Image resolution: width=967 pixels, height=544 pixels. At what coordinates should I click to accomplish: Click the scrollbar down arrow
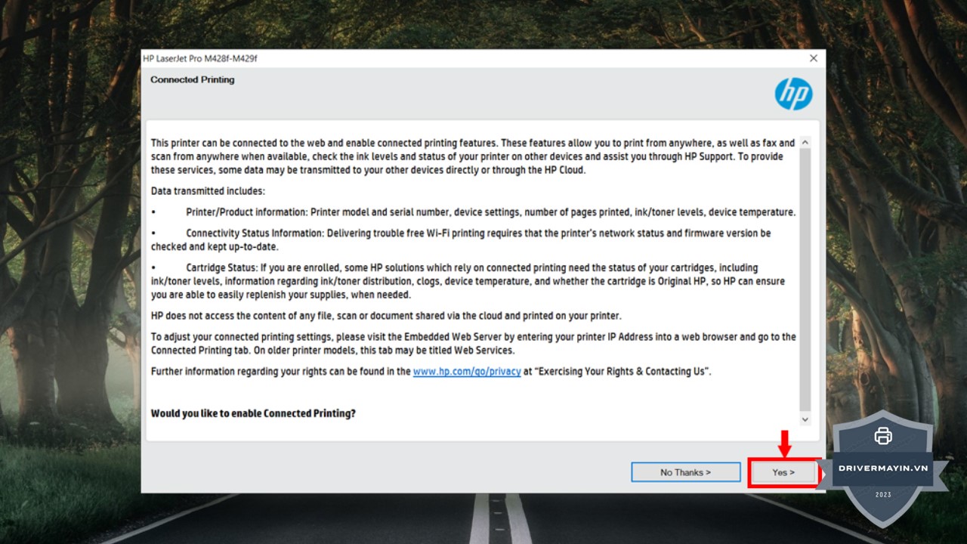click(805, 419)
